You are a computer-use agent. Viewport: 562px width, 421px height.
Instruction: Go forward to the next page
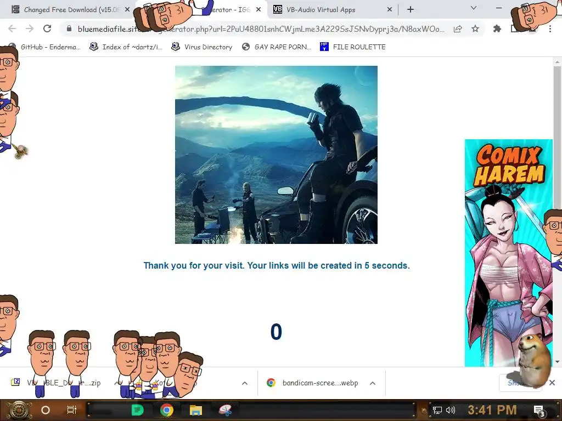(x=30, y=29)
